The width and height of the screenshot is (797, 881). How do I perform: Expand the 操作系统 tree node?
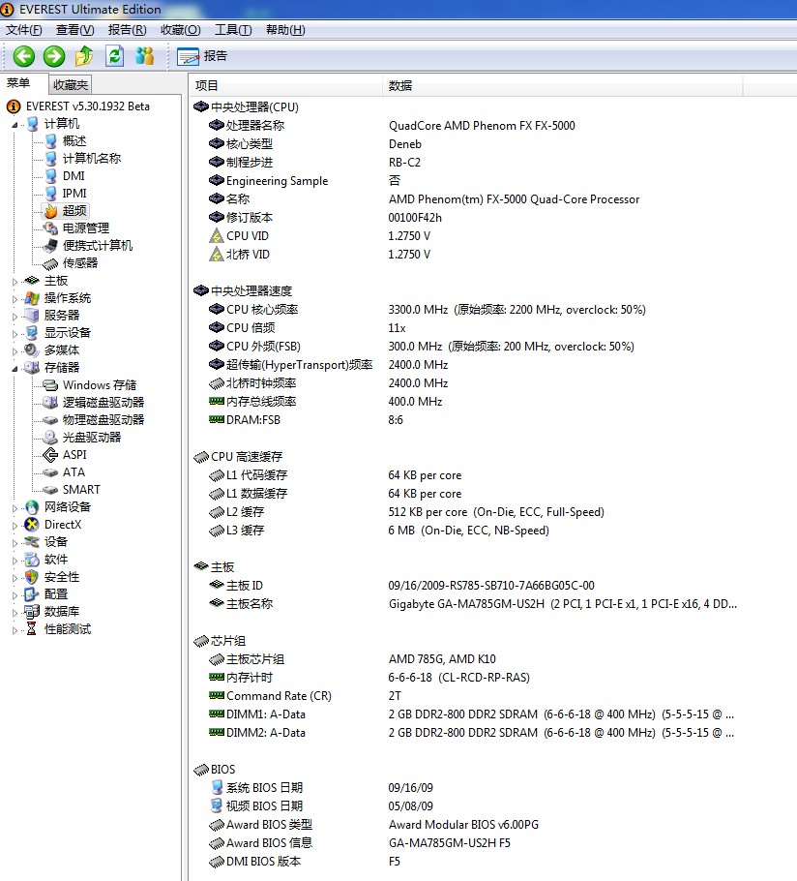point(15,299)
